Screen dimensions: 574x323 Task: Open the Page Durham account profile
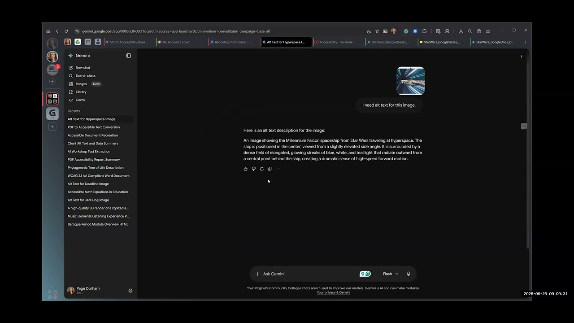coord(84,291)
